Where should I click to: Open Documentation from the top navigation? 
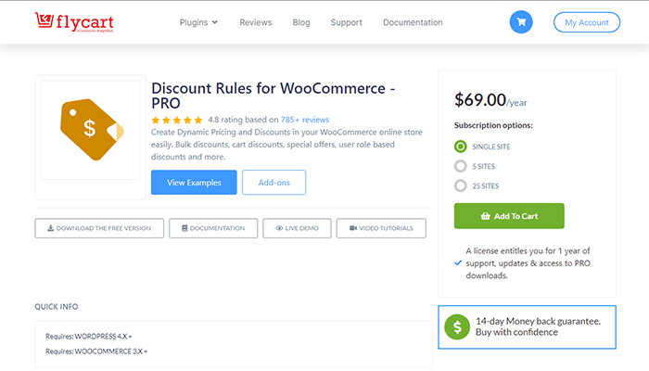[413, 22]
